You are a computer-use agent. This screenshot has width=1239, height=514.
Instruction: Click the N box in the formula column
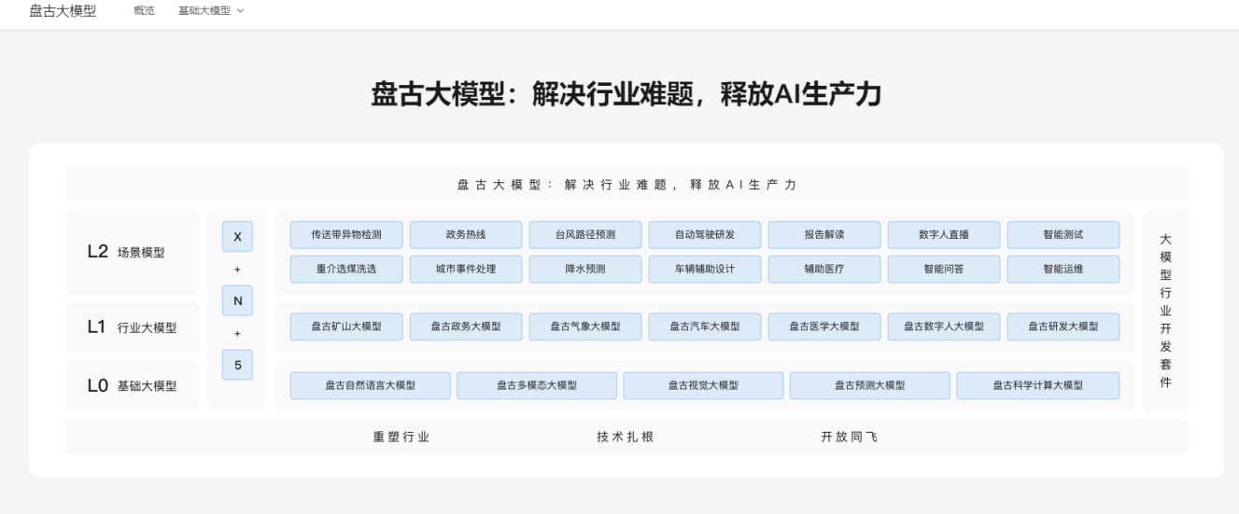point(237,301)
